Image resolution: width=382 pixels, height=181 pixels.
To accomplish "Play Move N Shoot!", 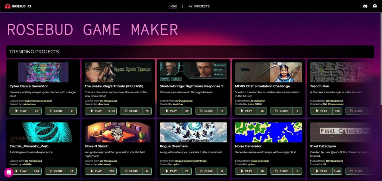I will [96, 171].
